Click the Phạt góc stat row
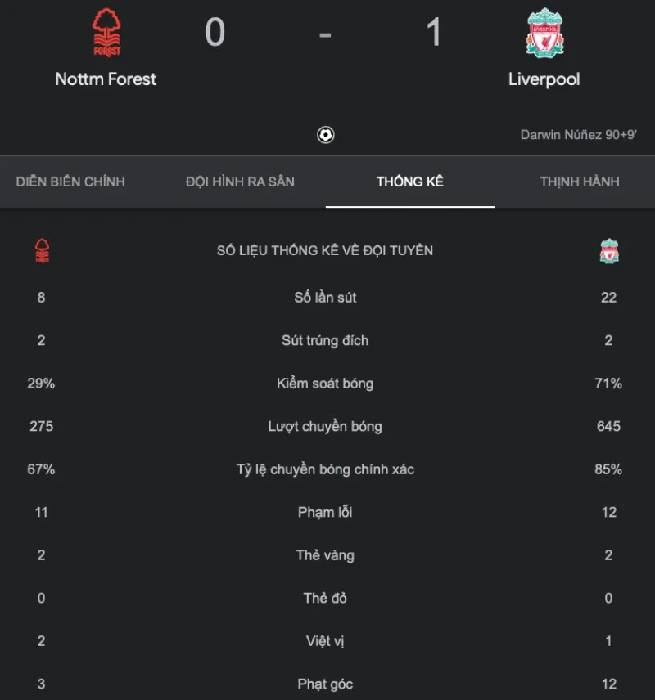This screenshot has width=655, height=700. click(x=326, y=684)
